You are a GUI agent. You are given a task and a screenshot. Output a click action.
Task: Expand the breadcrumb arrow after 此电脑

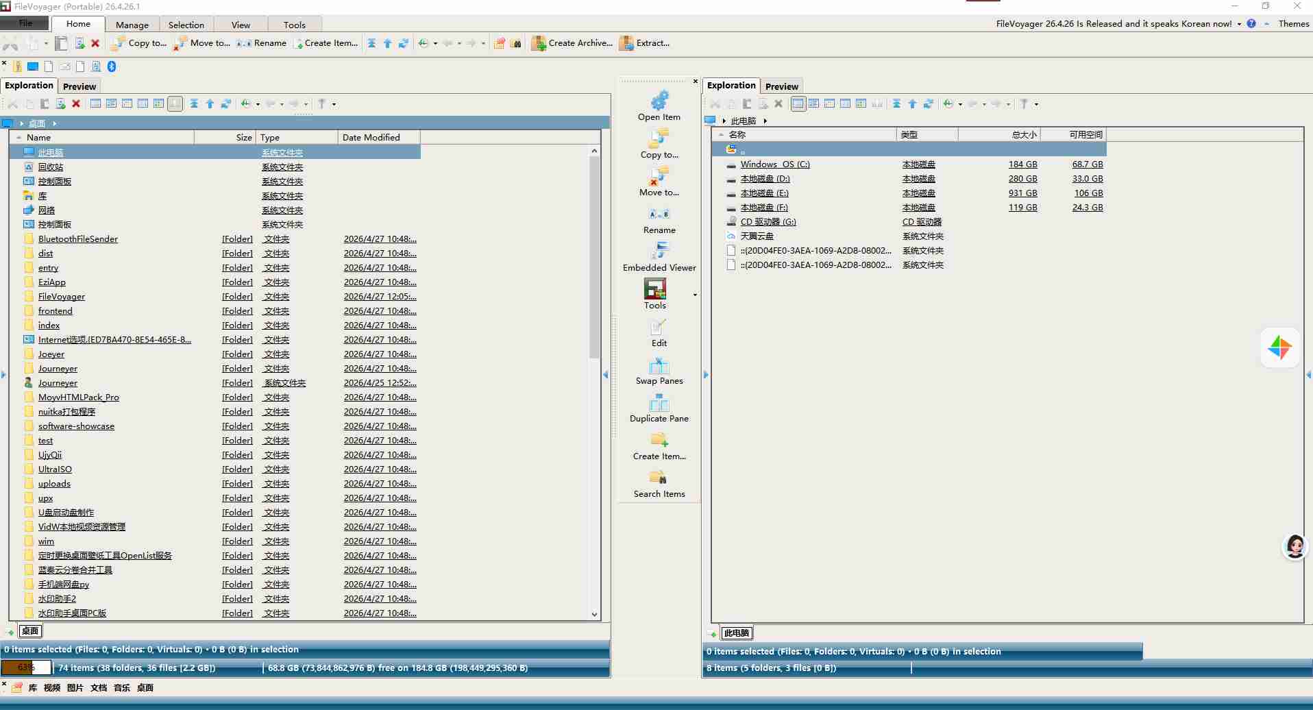click(765, 121)
